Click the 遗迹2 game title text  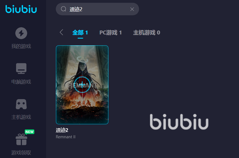[x=62, y=130]
